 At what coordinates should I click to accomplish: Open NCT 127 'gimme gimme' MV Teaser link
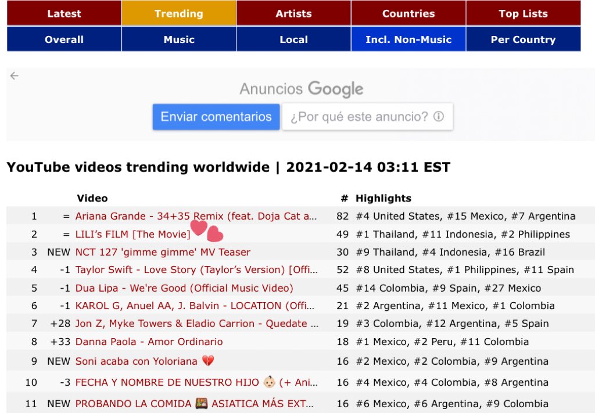[163, 252]
